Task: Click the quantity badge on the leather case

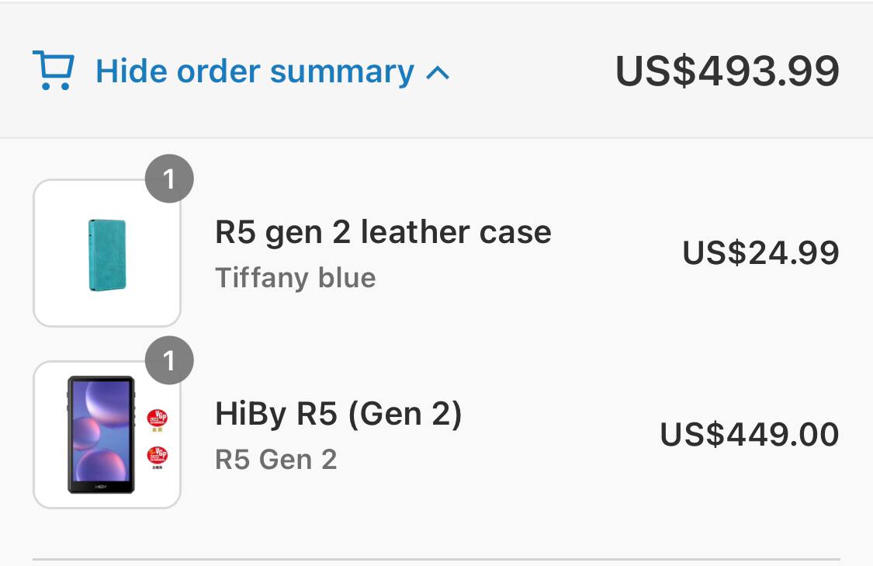Action: [168, 179]
